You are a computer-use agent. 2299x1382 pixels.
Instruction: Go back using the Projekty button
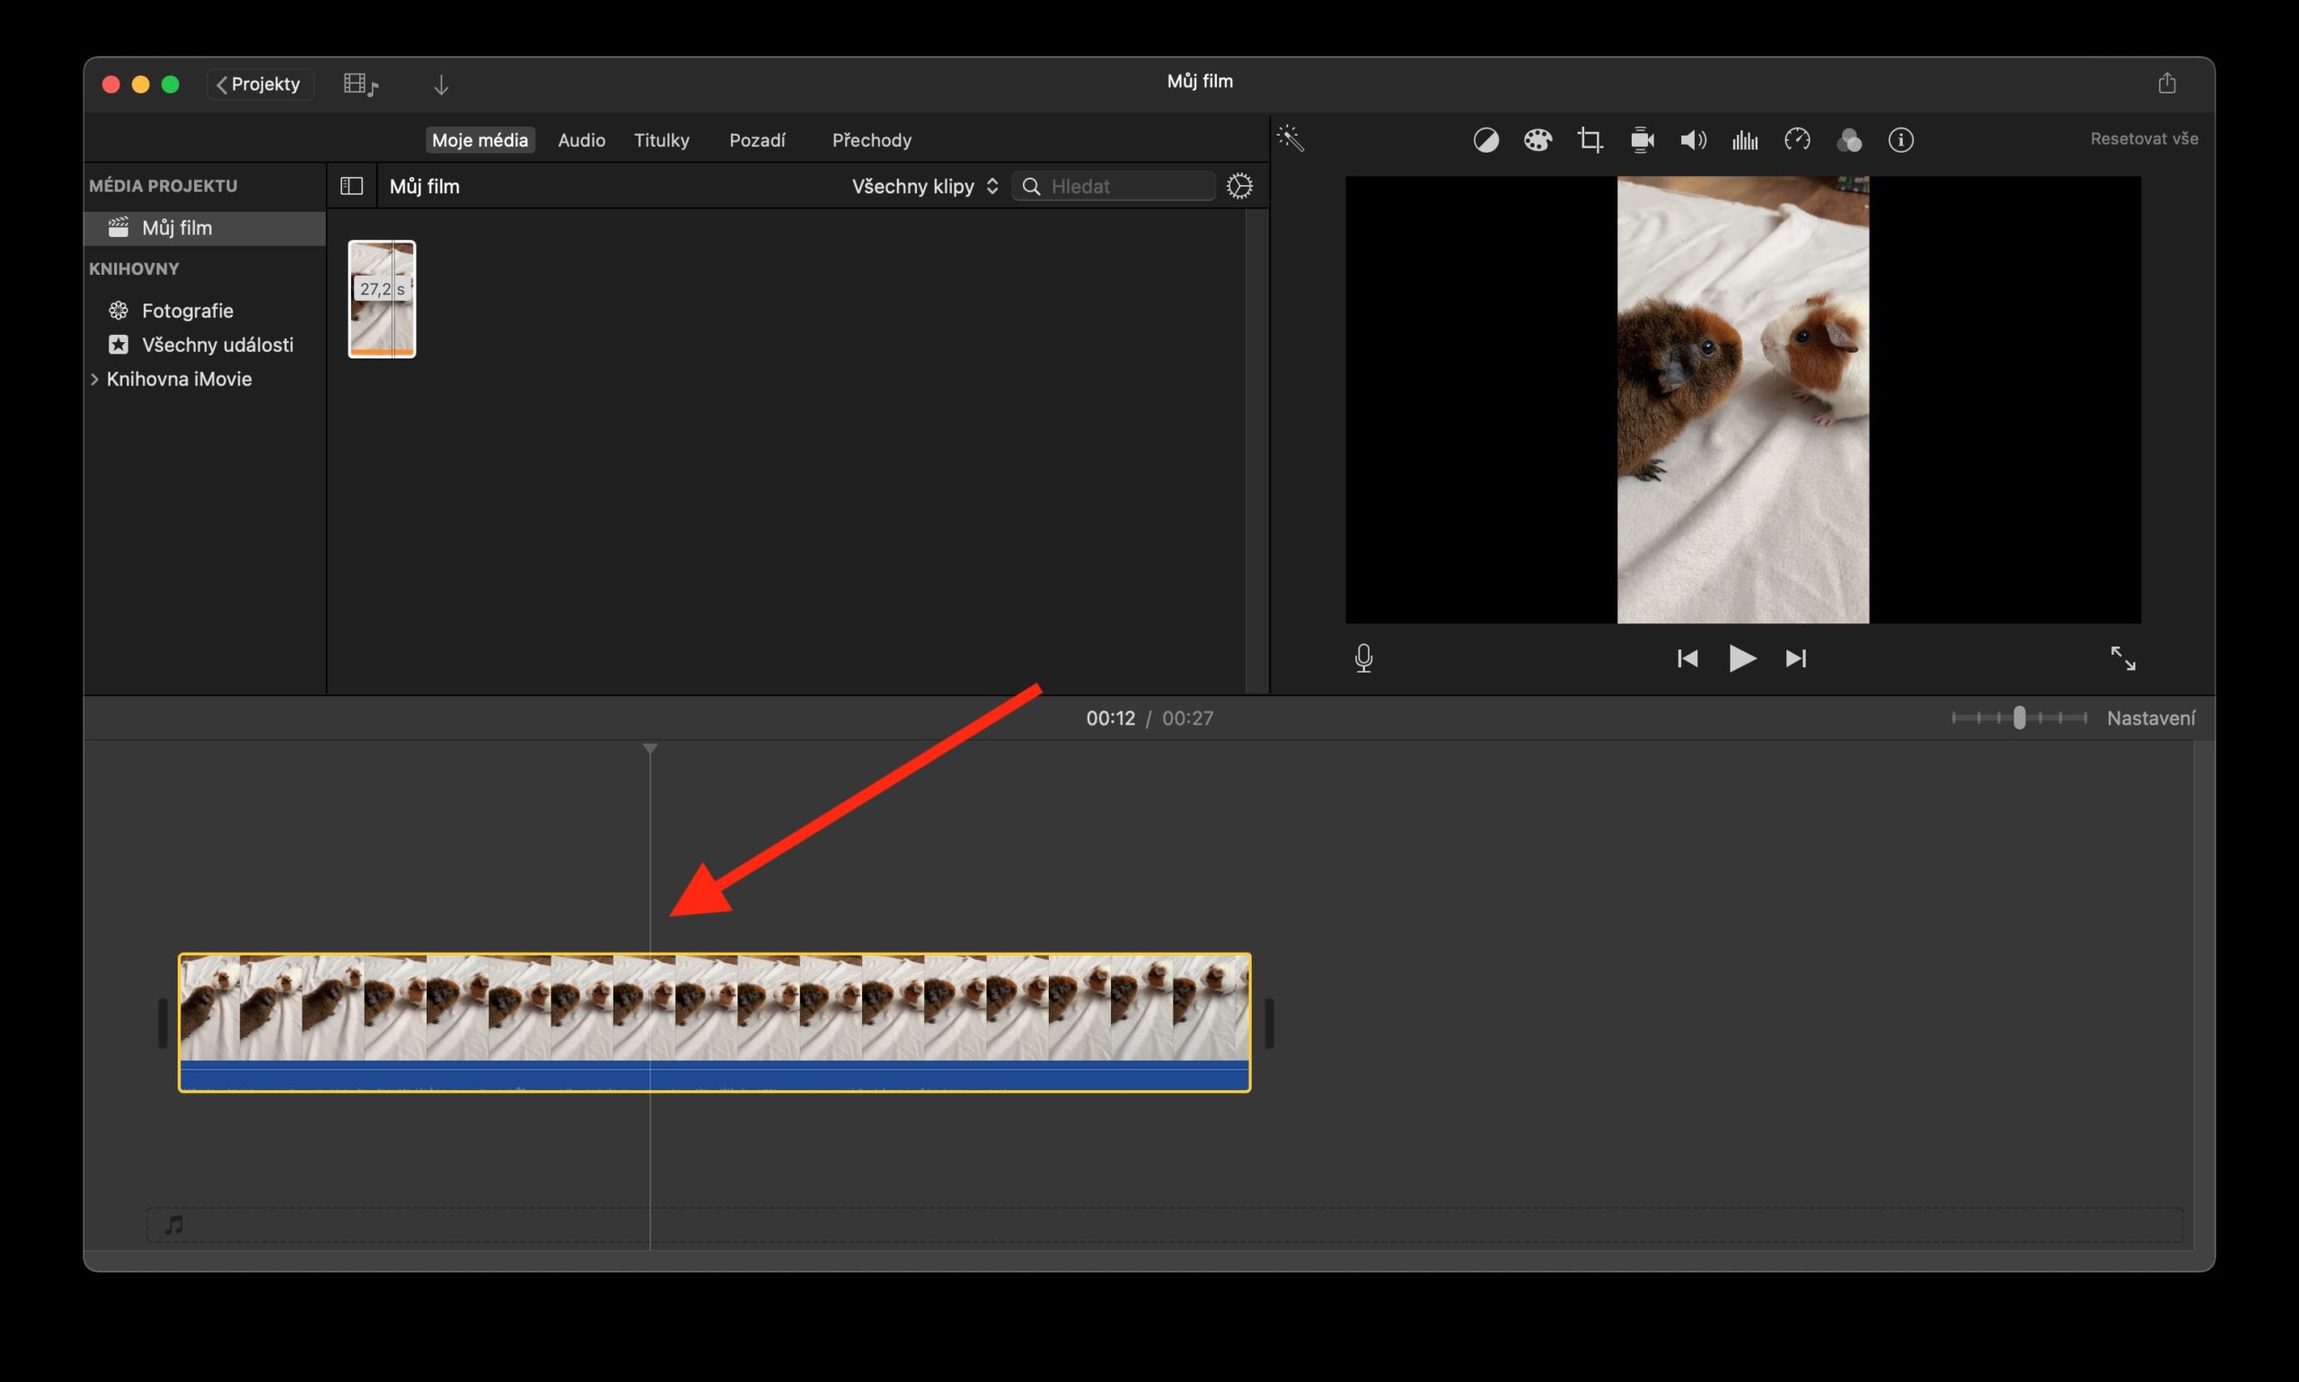point(259,83)
